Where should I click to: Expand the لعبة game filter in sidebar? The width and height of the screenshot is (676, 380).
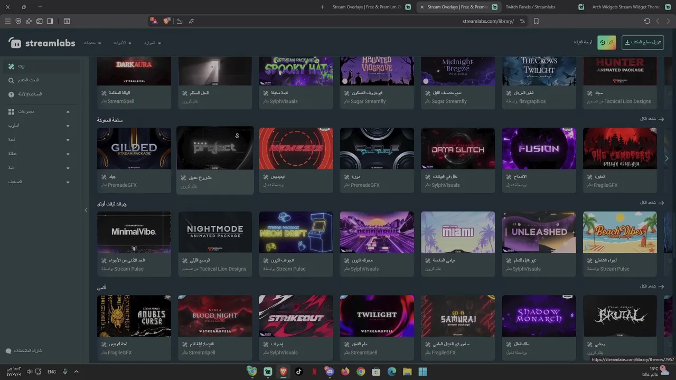pos(68,140)
